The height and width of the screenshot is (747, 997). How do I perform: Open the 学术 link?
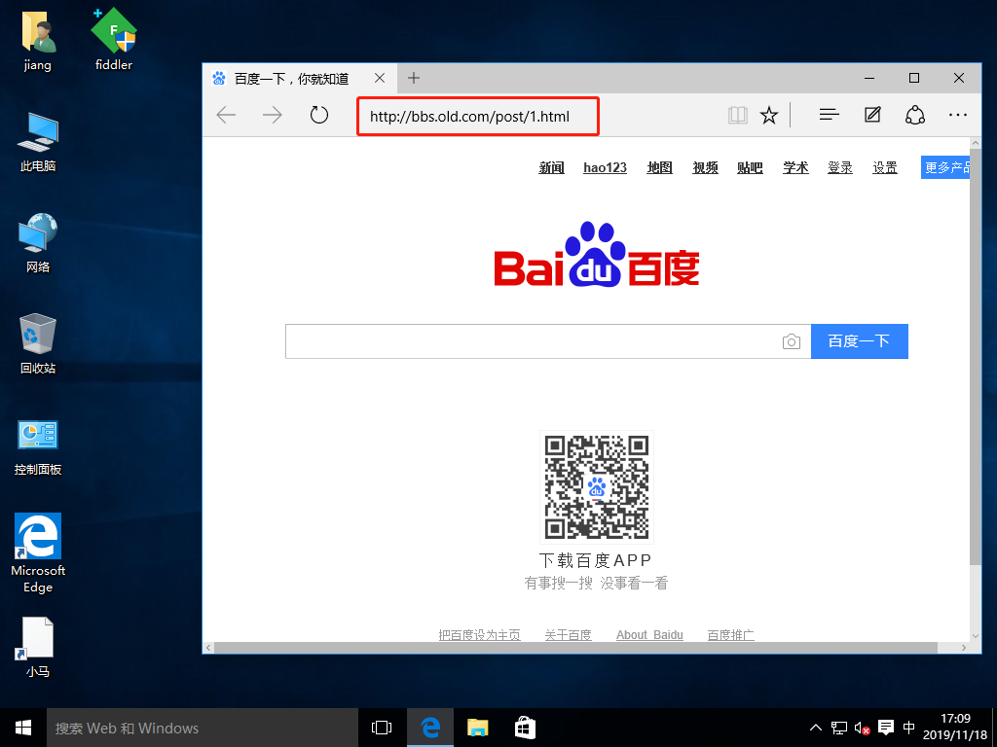(795, 167)
